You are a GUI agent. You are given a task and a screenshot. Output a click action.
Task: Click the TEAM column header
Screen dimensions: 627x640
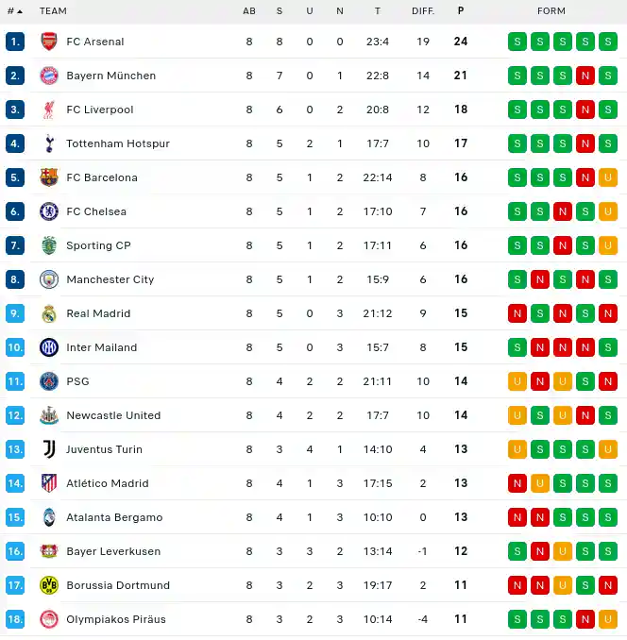(53, 11)
